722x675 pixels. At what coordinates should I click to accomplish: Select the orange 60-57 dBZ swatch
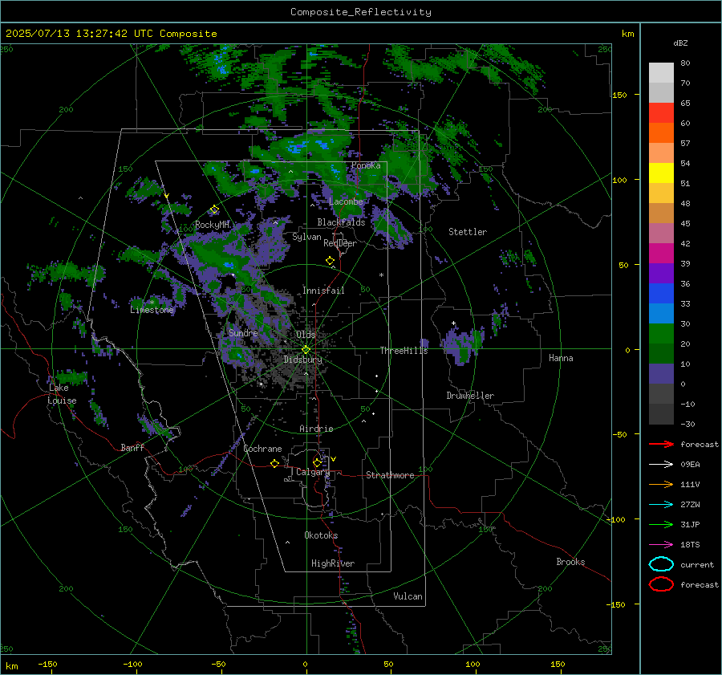point(661,133)
